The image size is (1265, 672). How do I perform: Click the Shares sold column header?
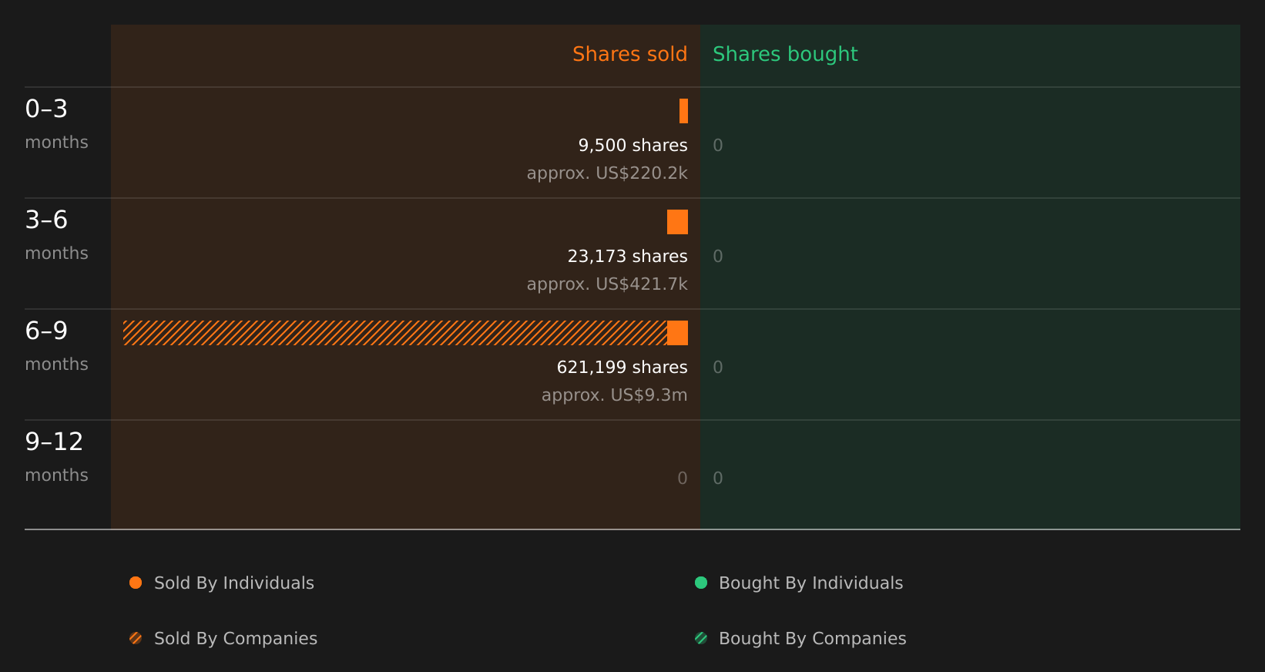(629, 54)
